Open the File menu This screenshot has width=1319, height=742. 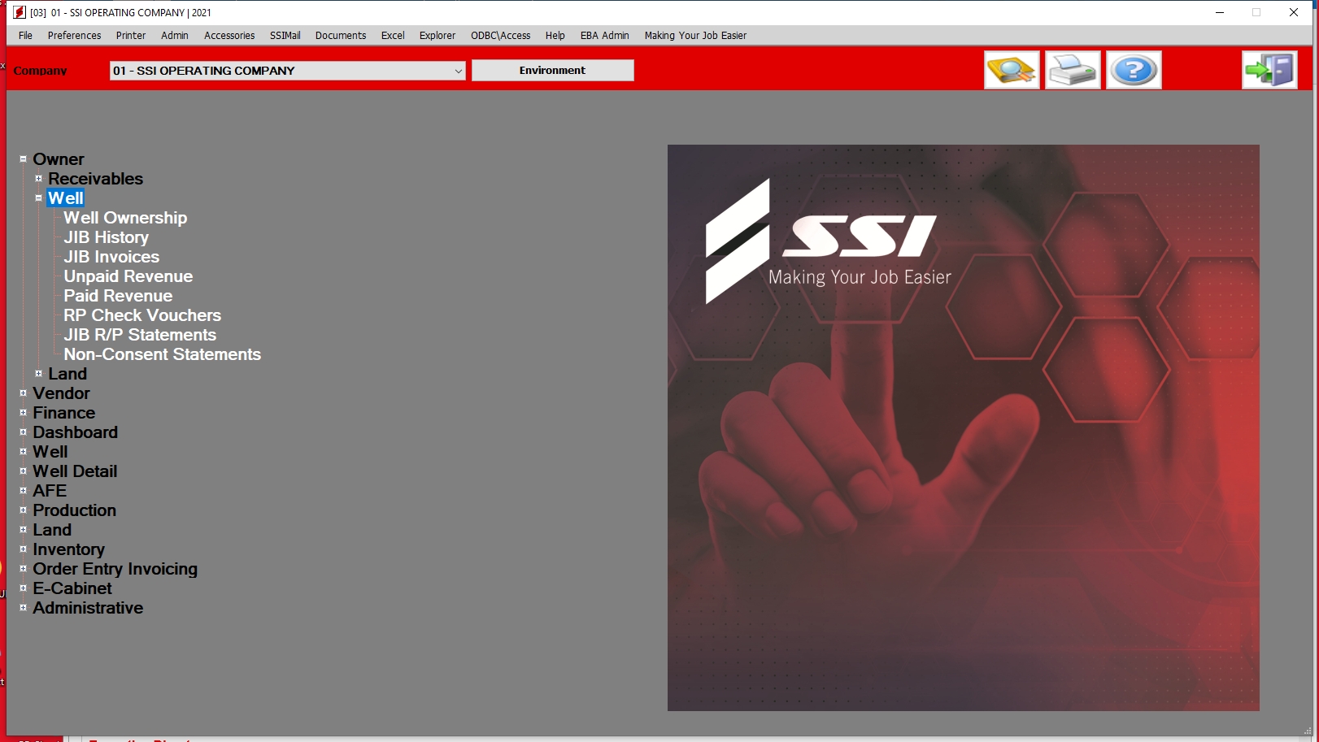[25, 36]
